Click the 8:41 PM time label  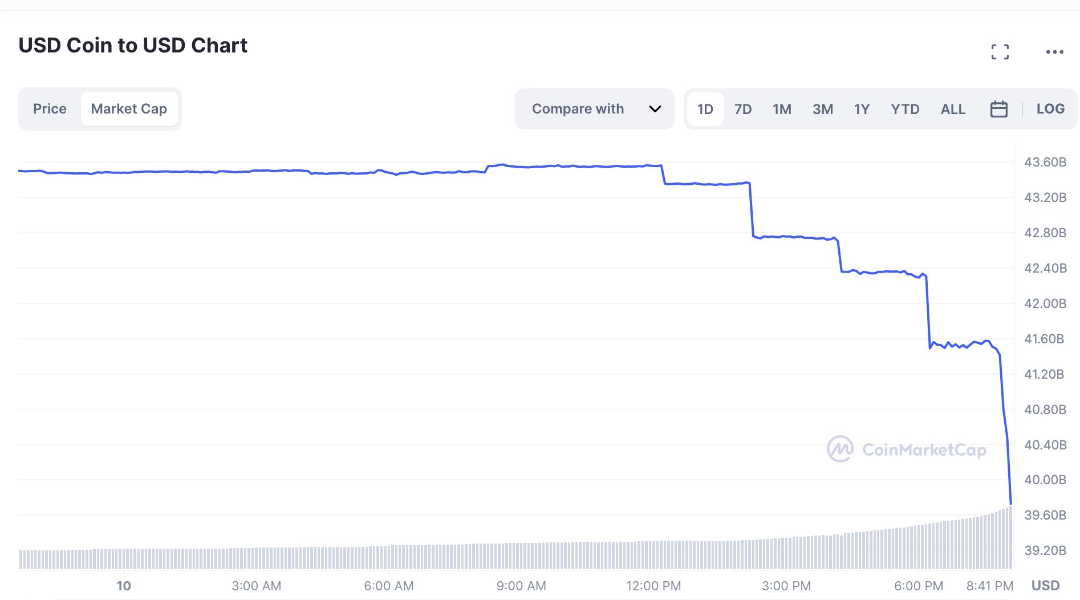989,586
